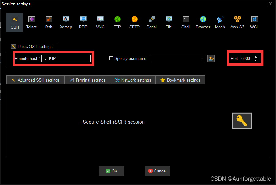Open the Network settings tab

[133, 80]
